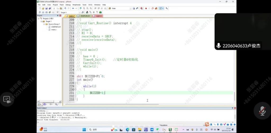Open main.c in the project tree
The image size is (271, 133).
pos(54,30)
